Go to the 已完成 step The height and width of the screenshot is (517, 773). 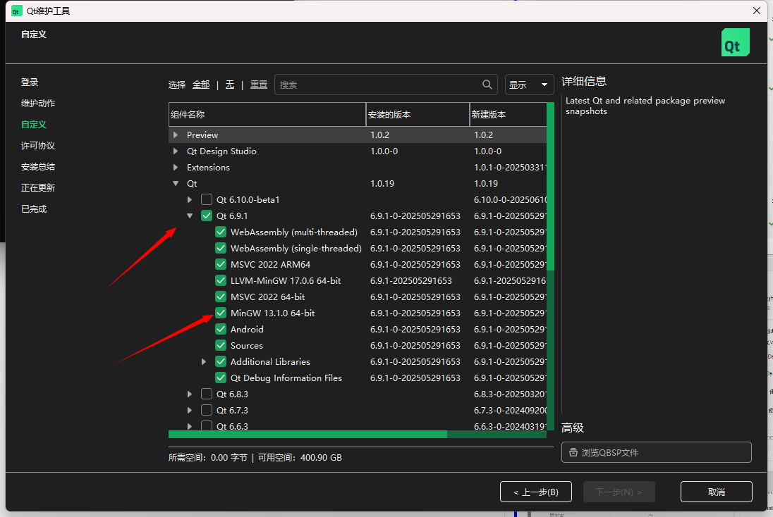[x=34, y=208]
